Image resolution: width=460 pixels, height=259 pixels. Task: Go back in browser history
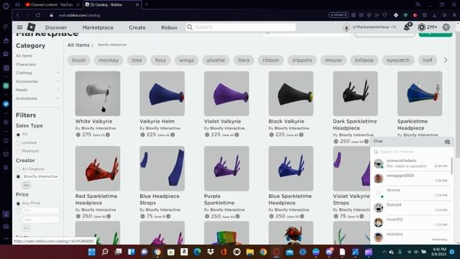[x=18, y=15]
